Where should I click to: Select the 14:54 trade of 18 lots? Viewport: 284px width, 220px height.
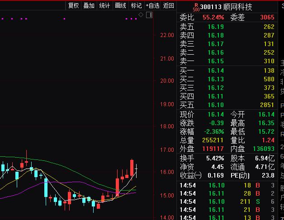pos(227,185)
